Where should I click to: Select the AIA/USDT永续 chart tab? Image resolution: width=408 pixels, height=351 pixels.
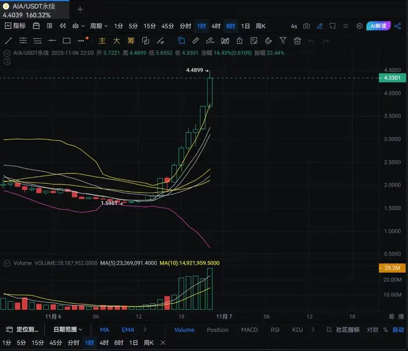click(x=34, y=10)
